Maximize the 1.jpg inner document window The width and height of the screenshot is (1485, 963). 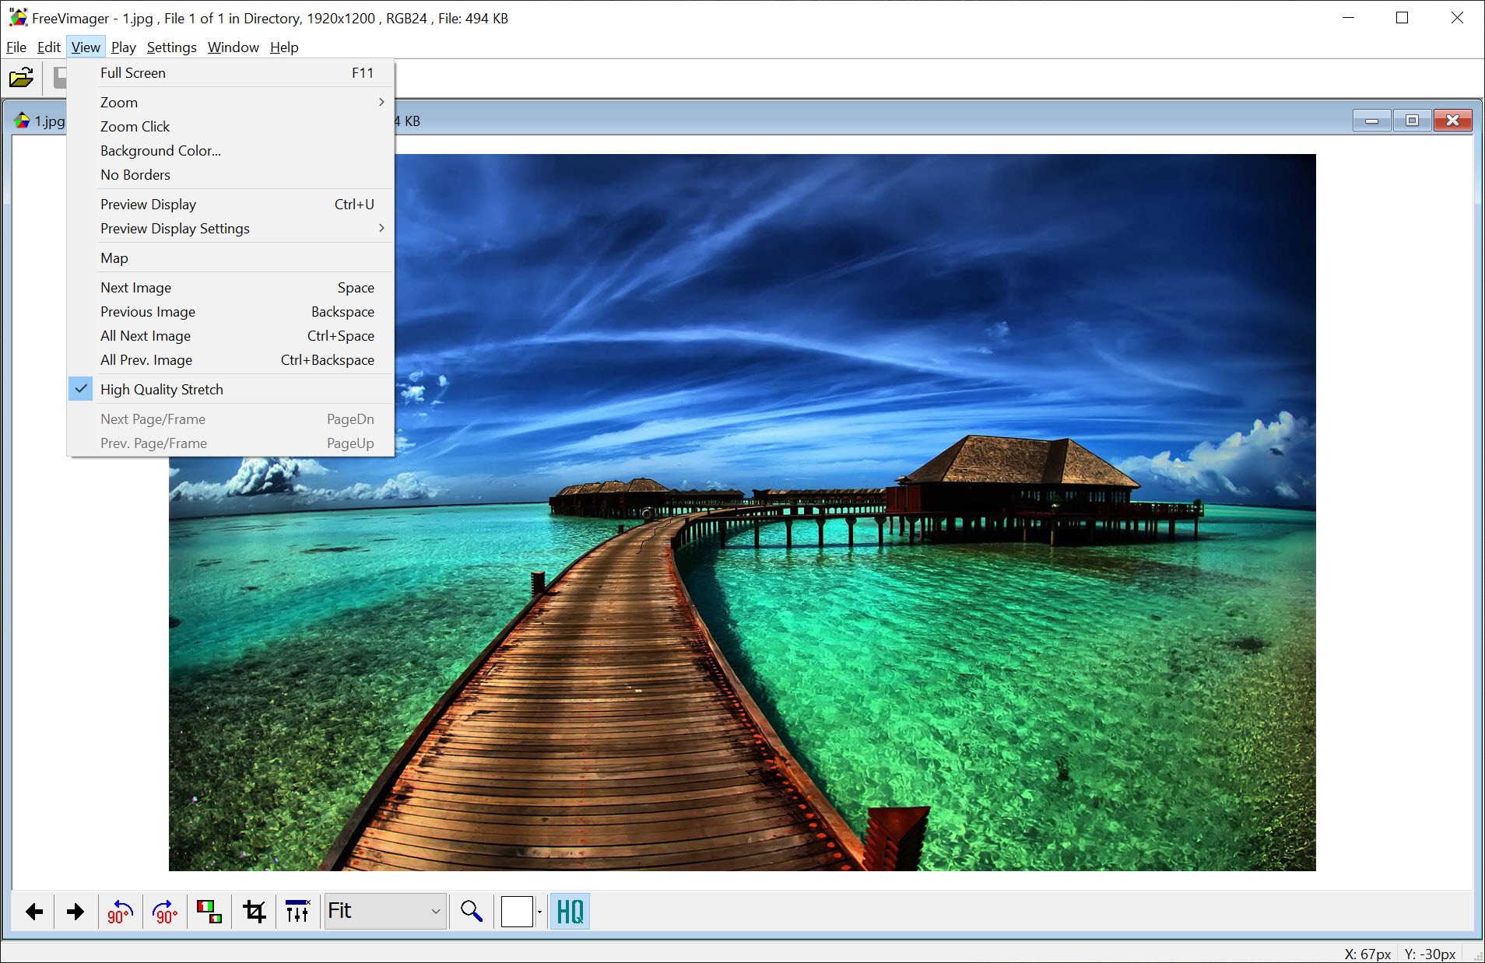click(1412, 121)
